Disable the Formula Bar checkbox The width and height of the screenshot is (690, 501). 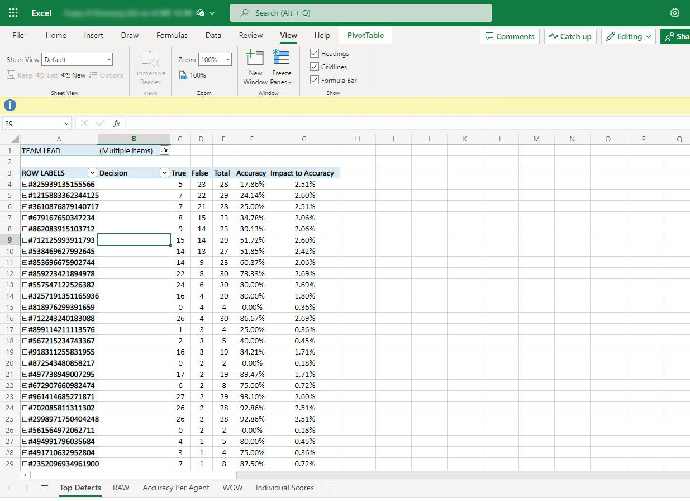point(314,81)
